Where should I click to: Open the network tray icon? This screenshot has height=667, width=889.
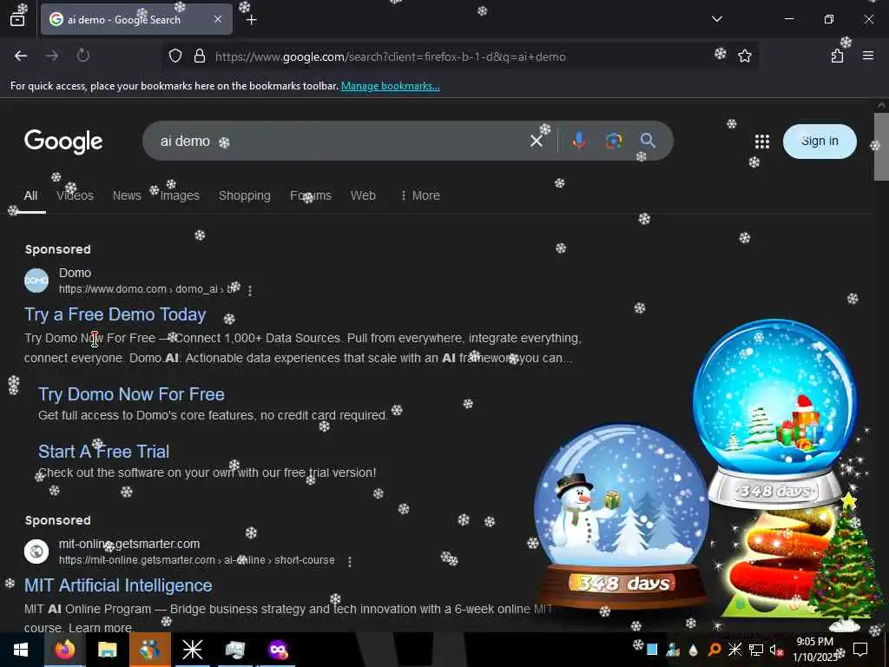click(x=756, y=650)
